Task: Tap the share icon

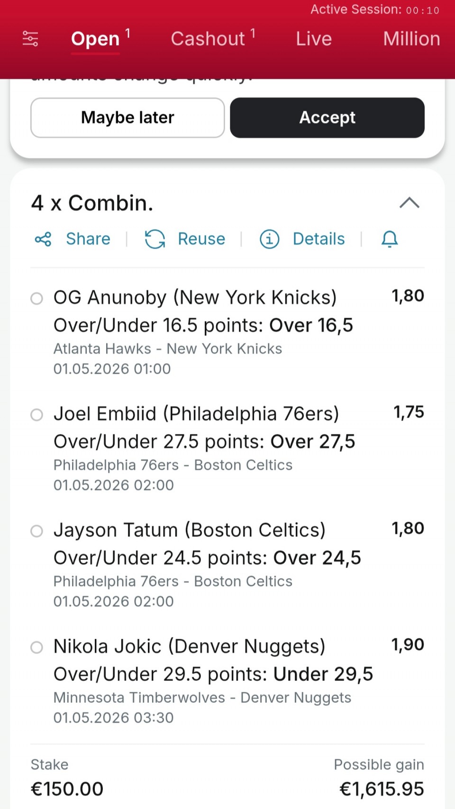Action: [x=43, y=239]
